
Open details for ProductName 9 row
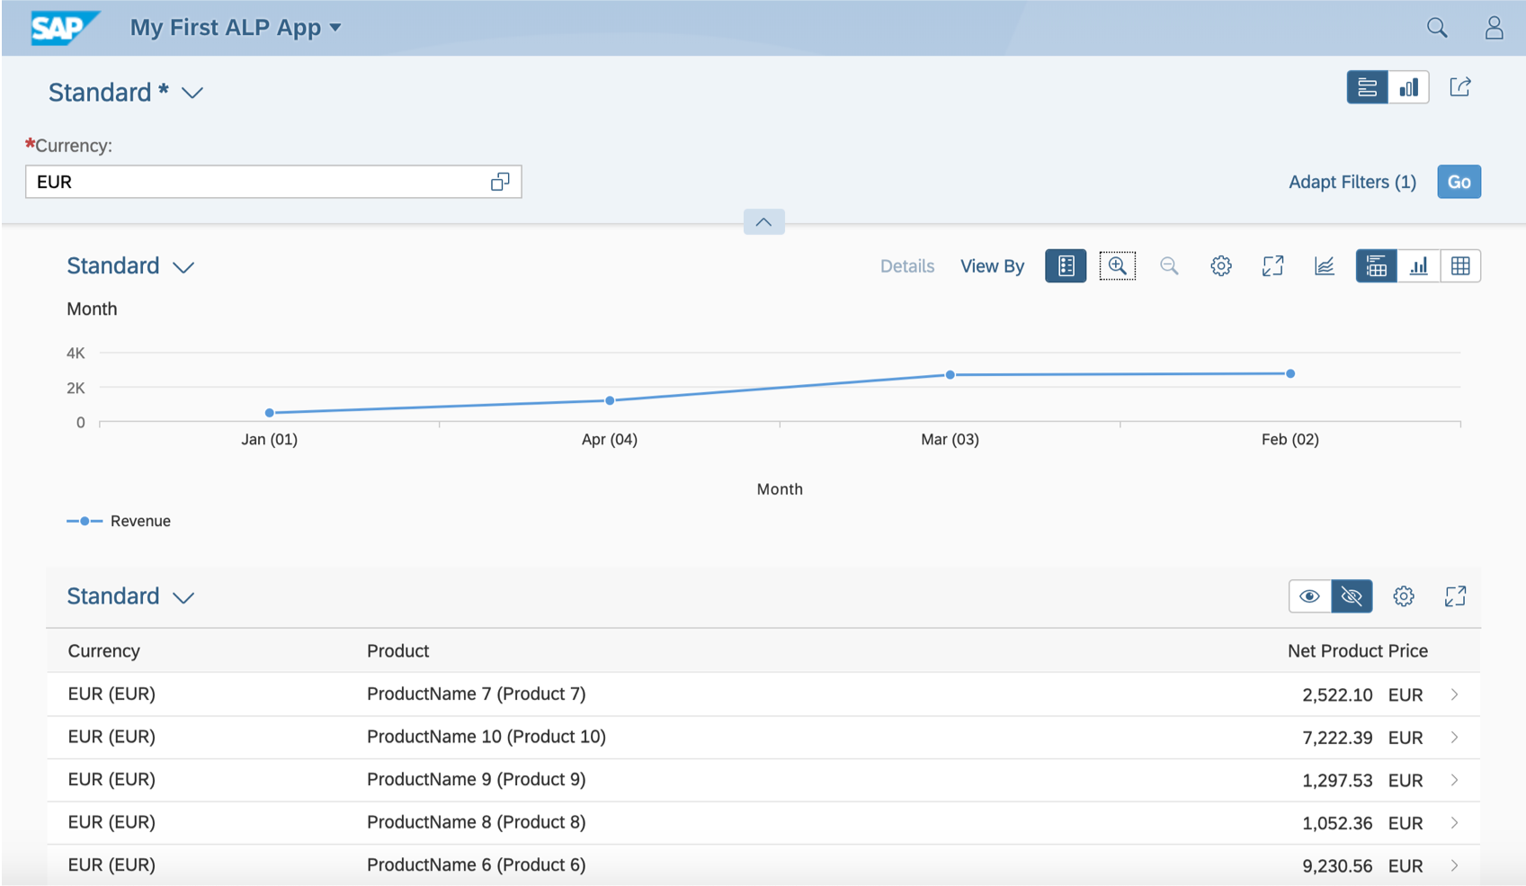point(1454,780)
